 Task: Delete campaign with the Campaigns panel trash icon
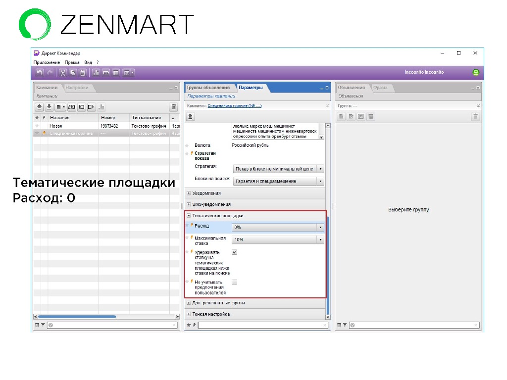[174, 107]
